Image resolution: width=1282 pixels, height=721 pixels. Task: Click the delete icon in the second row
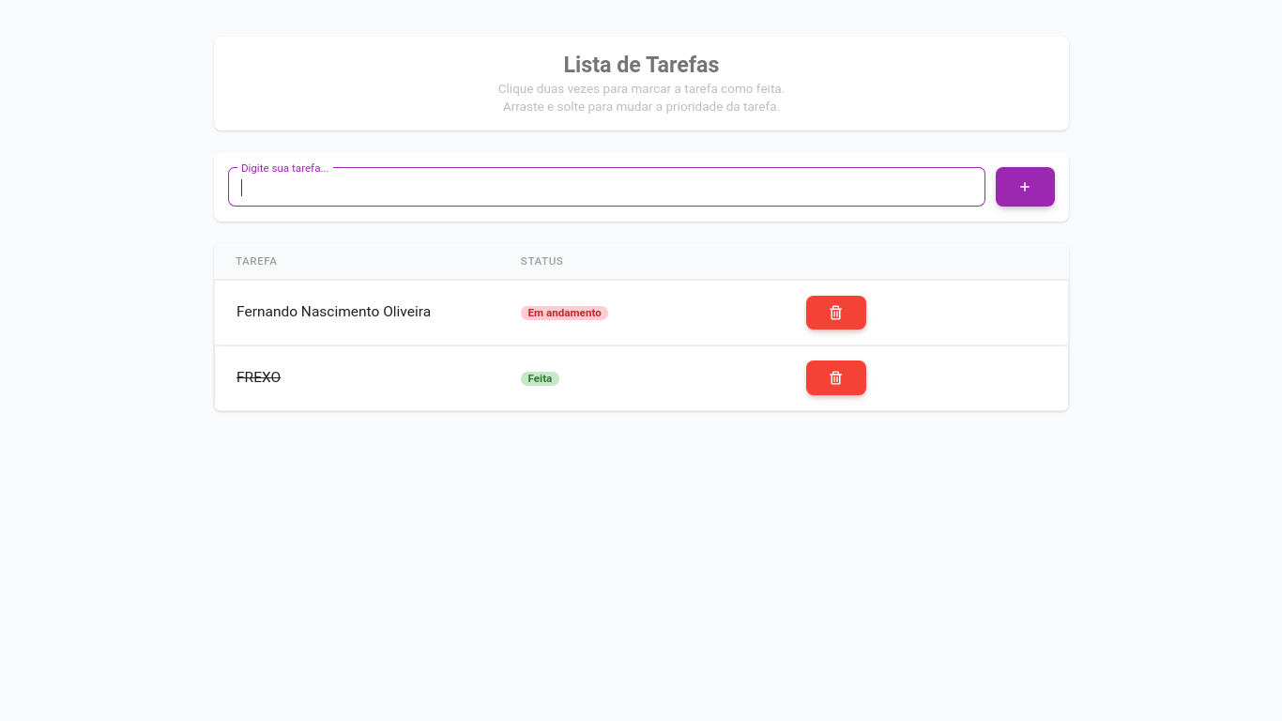[835, 377]
